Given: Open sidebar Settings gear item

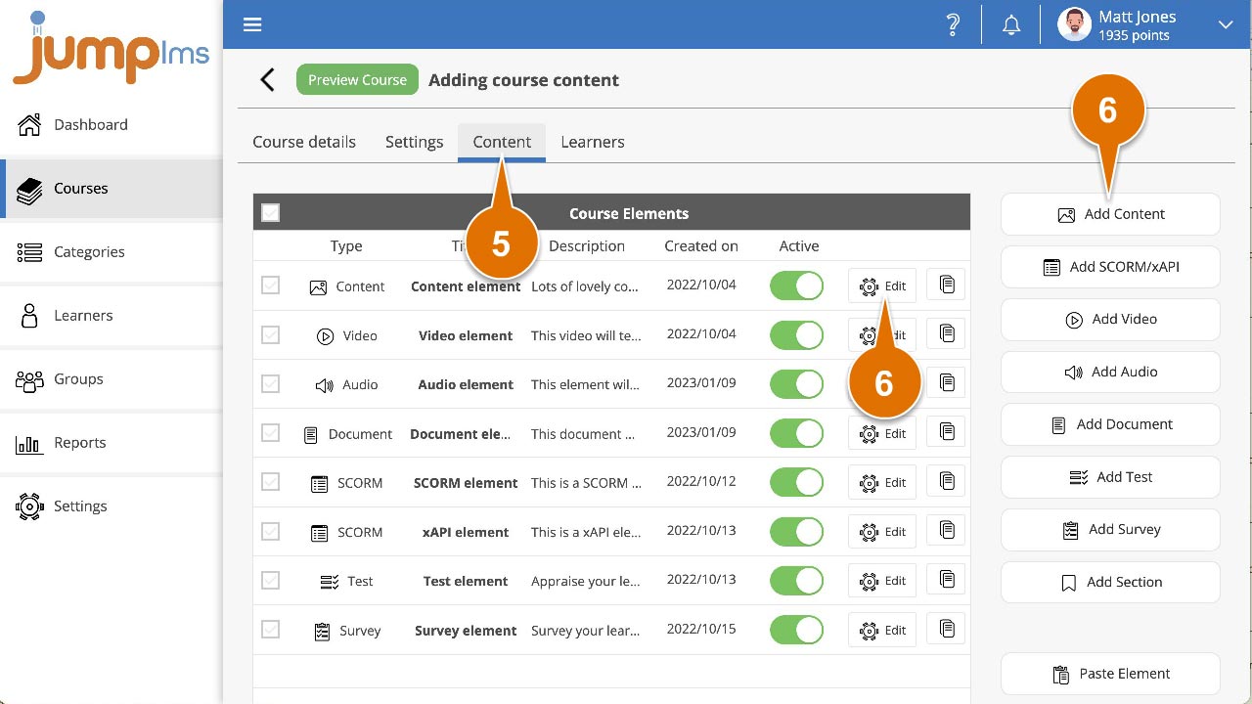Looking at the screenshot, I should click(x=112, y=506).
